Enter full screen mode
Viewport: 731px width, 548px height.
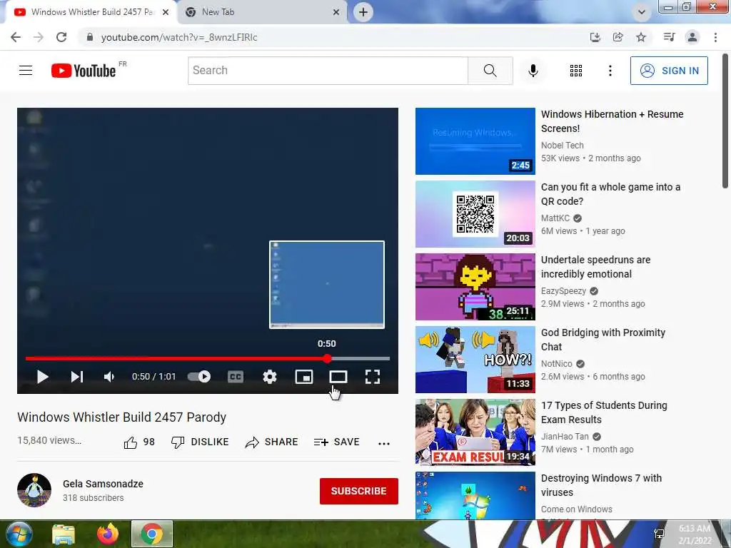coord(373,377)
